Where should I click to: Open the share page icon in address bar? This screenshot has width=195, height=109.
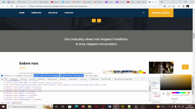click(x=169, y=6)
